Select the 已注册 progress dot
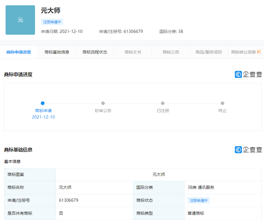 [163, 103]
